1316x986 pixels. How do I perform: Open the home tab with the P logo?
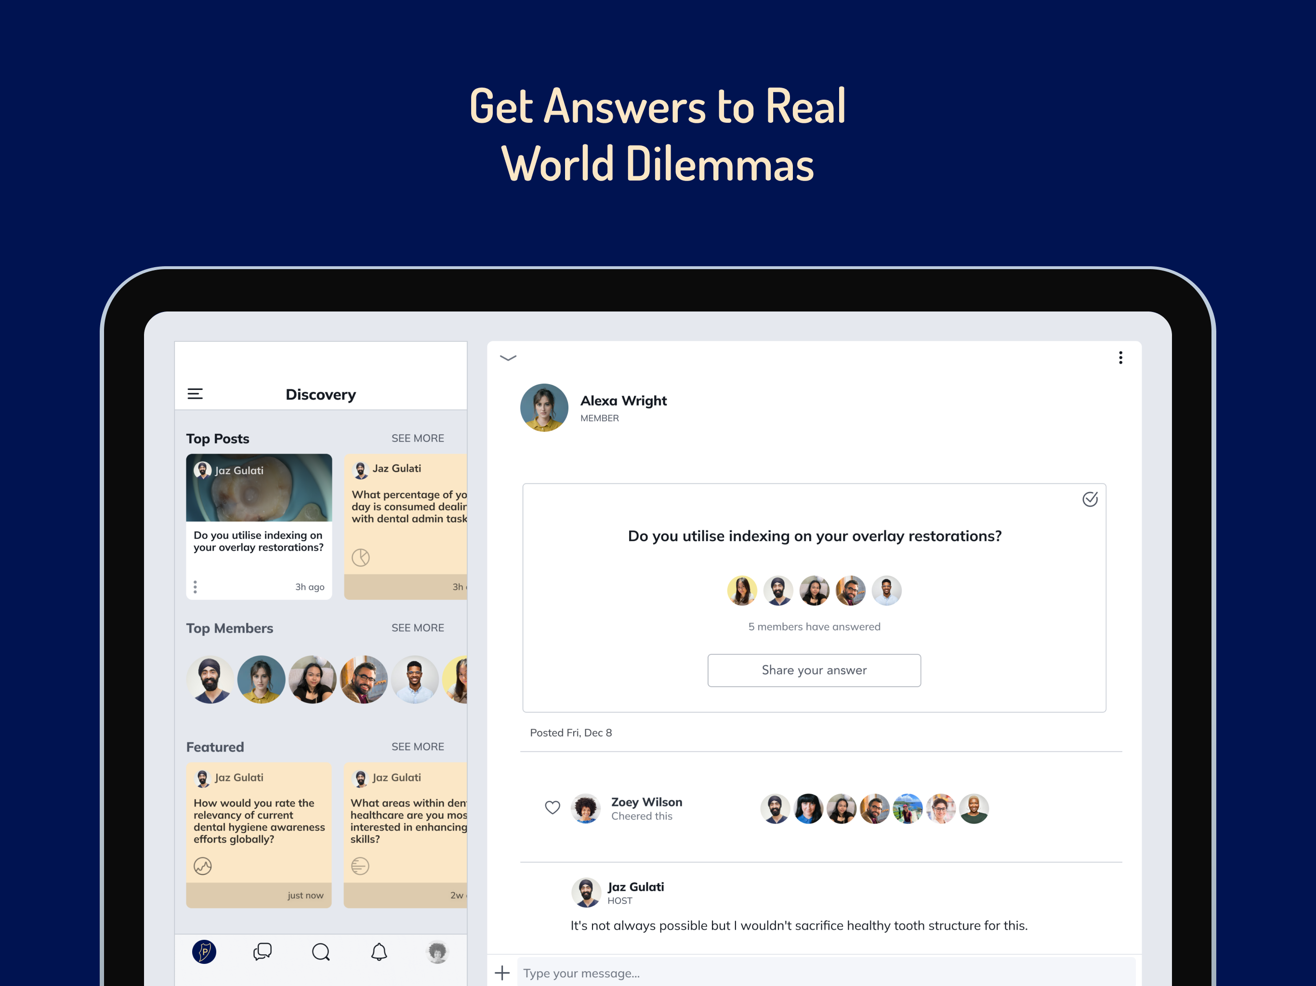(x=204, y=951)
